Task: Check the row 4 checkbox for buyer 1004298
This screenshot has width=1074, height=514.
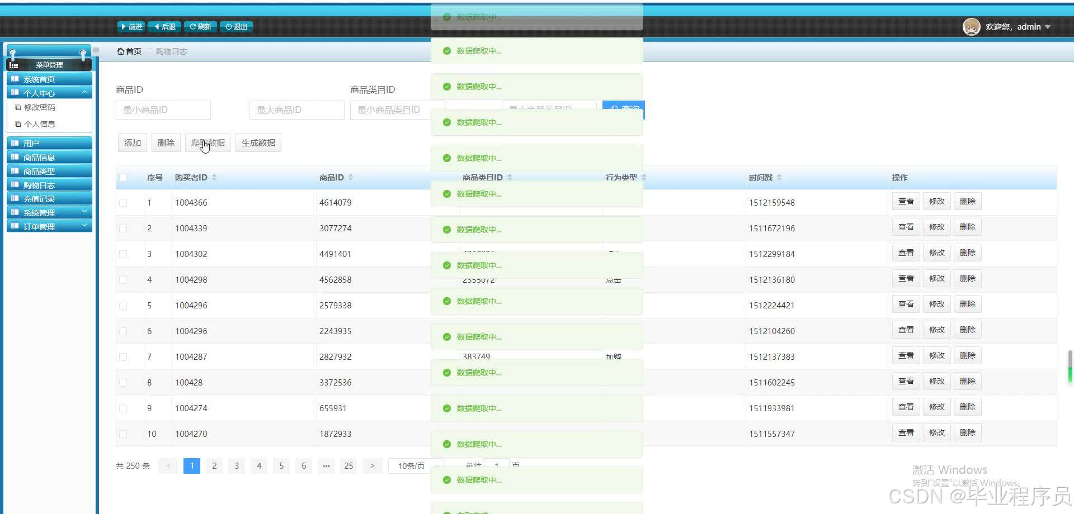Action: (x=123, y=280)
